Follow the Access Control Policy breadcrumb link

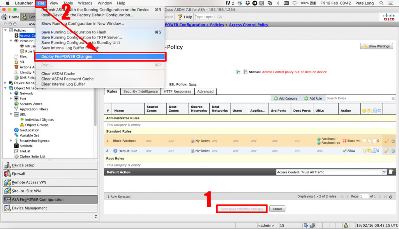click(x=249, y=24)
